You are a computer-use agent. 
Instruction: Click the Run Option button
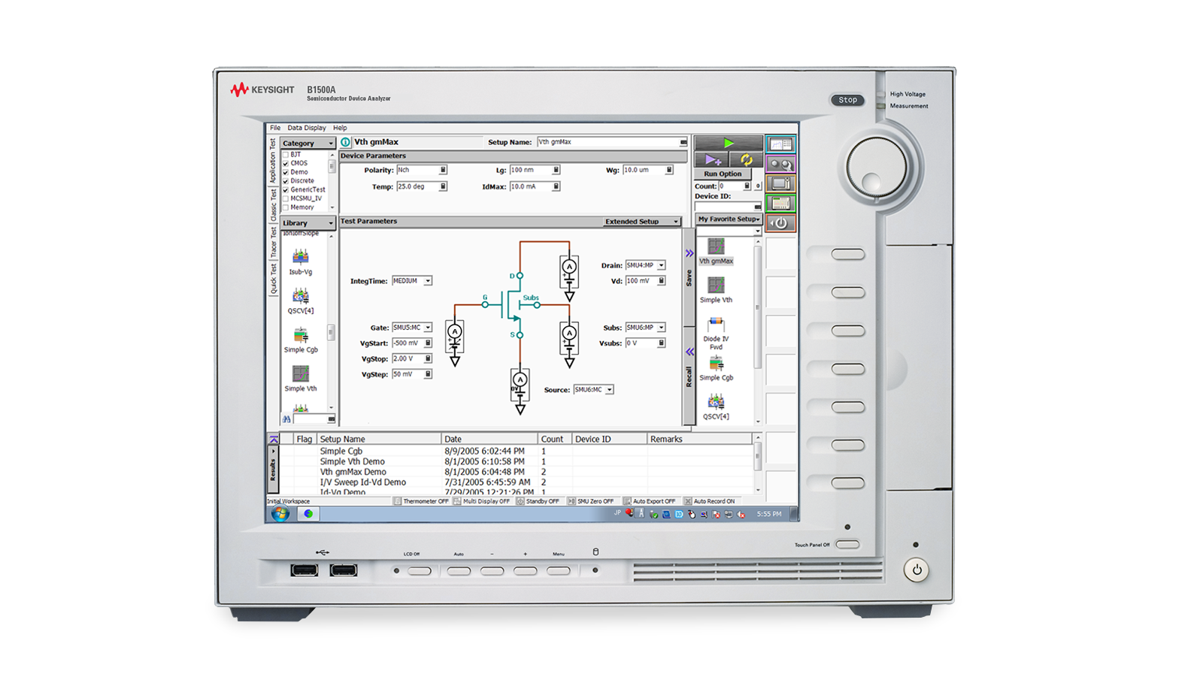coord(723,174)
